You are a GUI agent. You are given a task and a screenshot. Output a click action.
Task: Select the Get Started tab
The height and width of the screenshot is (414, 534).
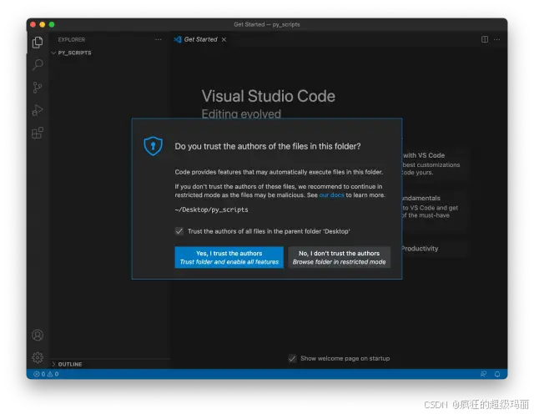(x=200, y=39)
